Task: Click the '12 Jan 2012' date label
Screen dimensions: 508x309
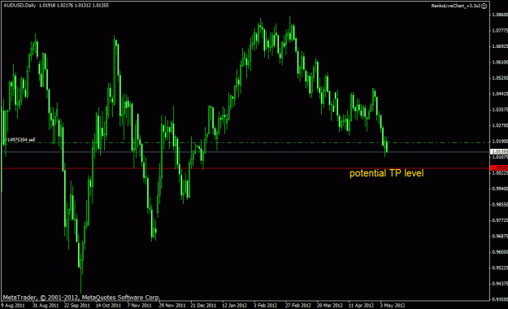Action: coord(235,306)
